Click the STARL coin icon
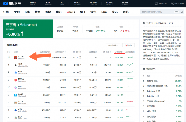The height and width of the screenshot is (122, 186). tap(16, 58)
